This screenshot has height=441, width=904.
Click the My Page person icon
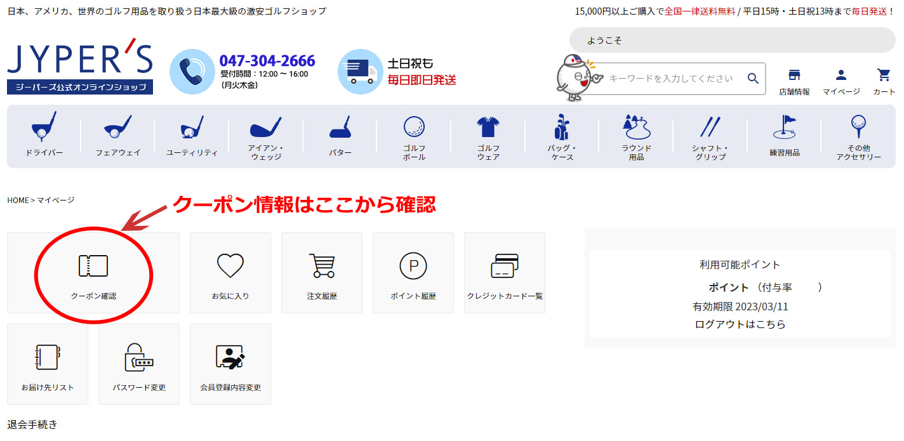tap(841, 76)
